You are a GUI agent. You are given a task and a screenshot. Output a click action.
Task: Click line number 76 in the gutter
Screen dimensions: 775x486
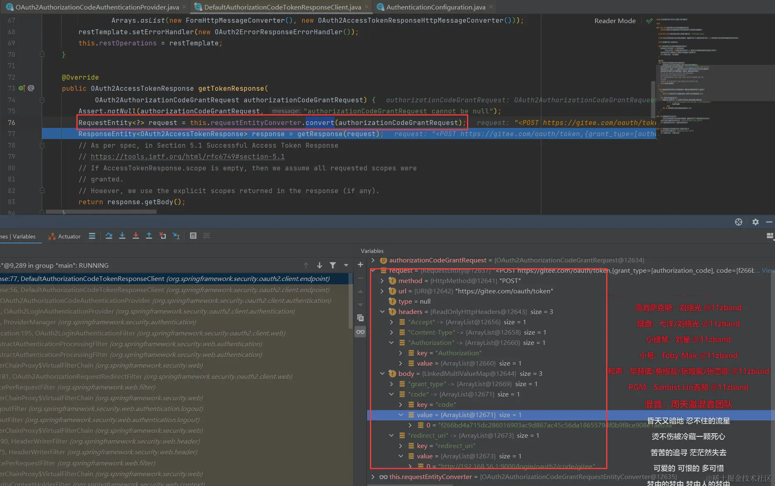(11, 123)
